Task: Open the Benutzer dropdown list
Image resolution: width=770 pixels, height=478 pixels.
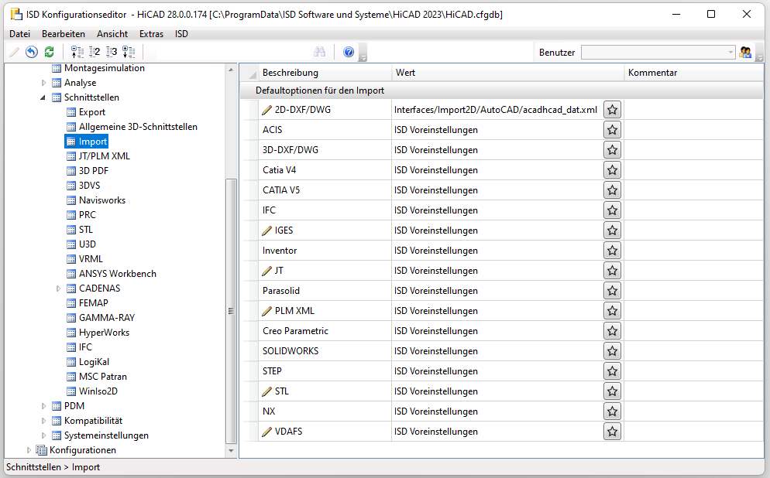Action: (x=730, y=52)
